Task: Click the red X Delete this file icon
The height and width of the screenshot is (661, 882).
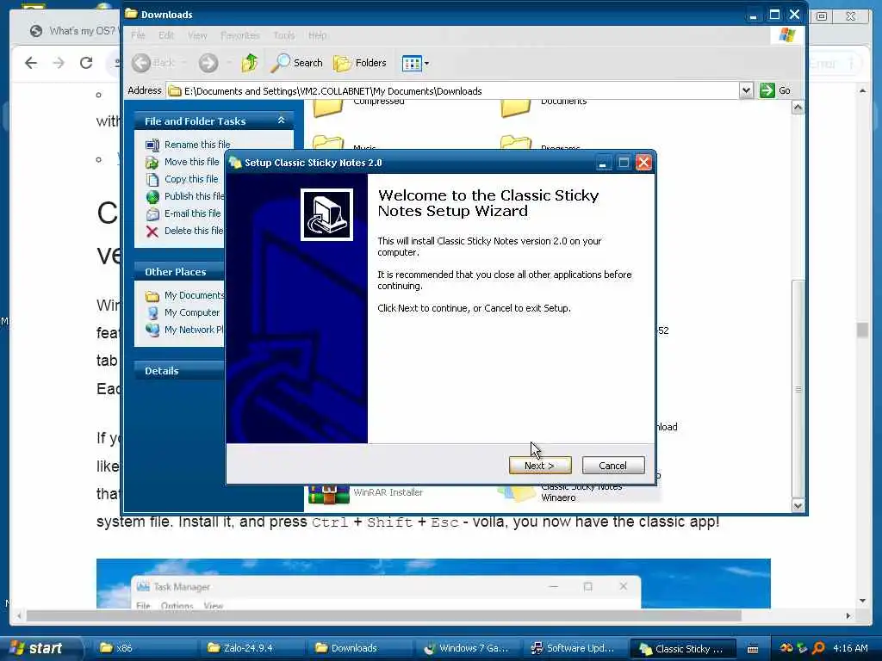Action: [152, 232]
